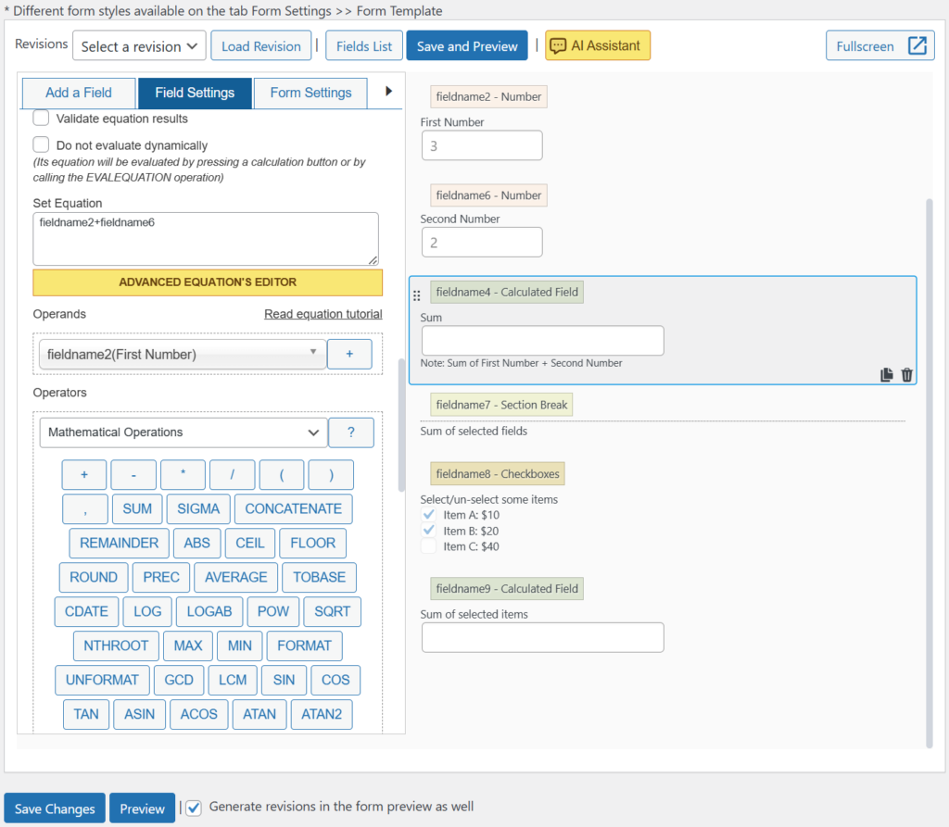Click the bottom Preview button

tap(142, 808)
